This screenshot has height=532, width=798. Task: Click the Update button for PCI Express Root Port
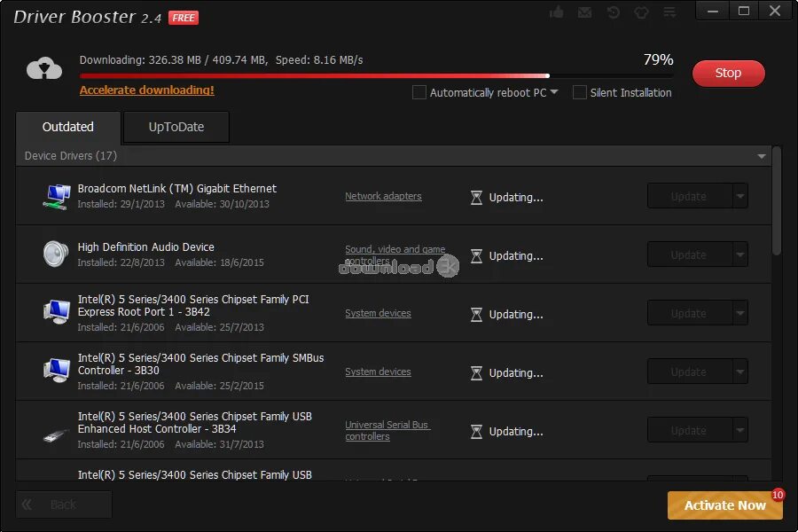coord(690,313)
